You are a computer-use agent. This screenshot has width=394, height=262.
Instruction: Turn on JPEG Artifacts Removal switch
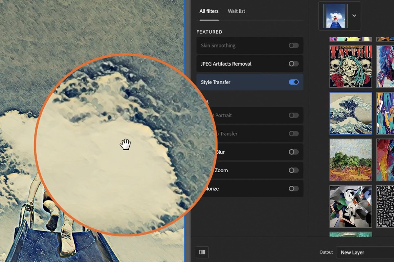point(294,64)
